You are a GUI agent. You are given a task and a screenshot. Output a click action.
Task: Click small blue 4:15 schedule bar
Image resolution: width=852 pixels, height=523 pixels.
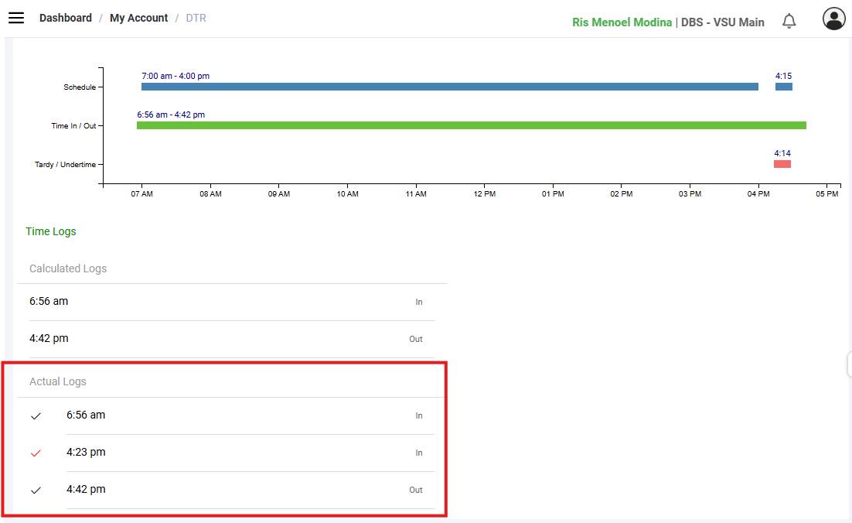(x=783, y=87)
